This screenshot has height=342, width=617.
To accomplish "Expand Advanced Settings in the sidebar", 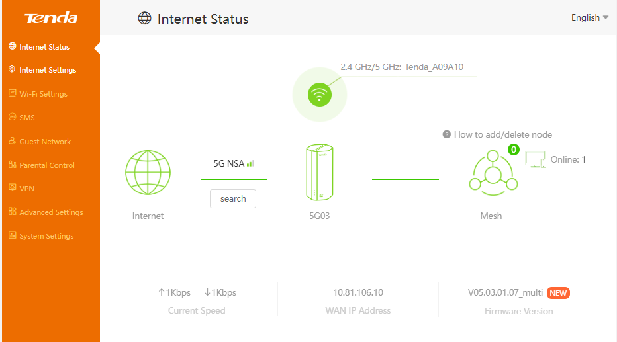I will click(x=51, y=212).
